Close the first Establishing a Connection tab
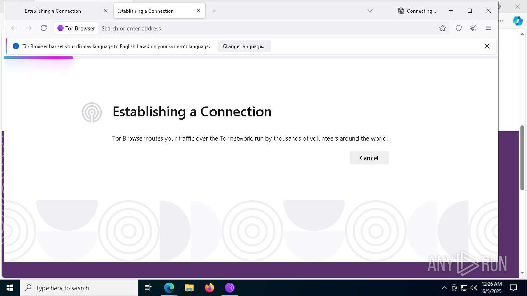527x296 pixels. pyautogui.click(x=106, y=11)
